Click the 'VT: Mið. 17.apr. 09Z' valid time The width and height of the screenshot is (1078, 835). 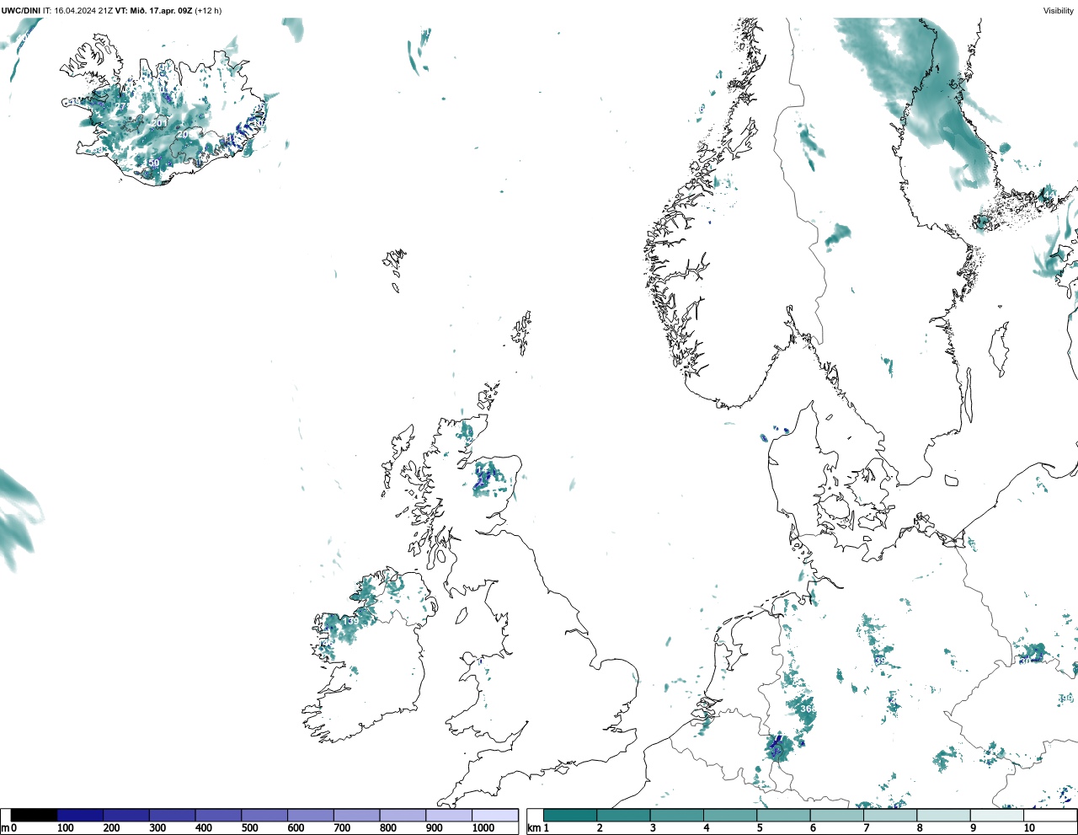point(154,11)
